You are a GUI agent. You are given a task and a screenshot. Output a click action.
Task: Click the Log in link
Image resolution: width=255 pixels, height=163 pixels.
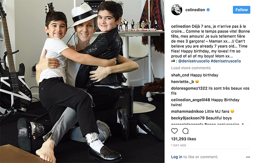(x=177, y=157)
